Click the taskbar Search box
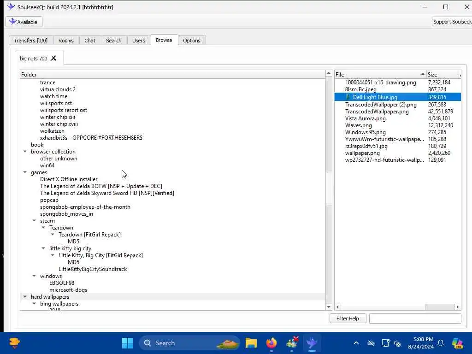Image resolution: width=472 pixels, height=354 pixels. pyautogui.click(x=189, y=343)
